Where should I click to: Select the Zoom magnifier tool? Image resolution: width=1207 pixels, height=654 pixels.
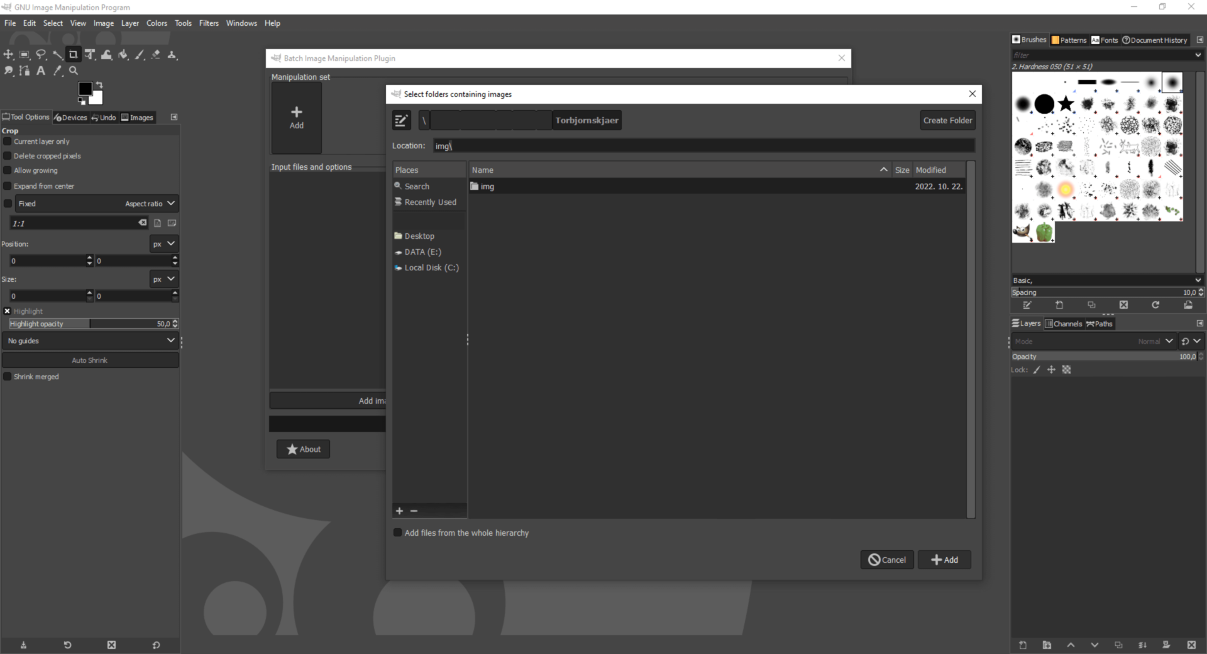[74, 71]
